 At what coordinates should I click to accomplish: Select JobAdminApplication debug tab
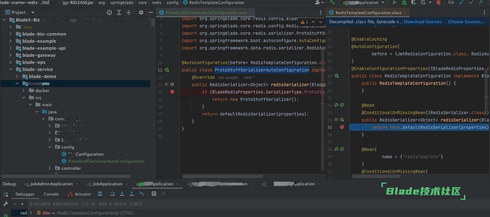coord(51,184)
